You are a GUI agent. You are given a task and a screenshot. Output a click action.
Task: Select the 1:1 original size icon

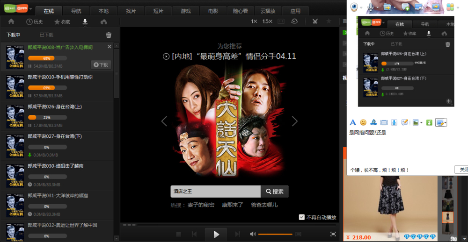281,21
